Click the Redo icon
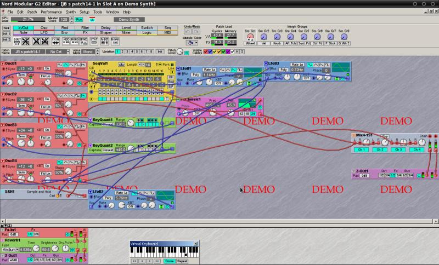This screenshot has width=439, height=265. click(196, 32)
